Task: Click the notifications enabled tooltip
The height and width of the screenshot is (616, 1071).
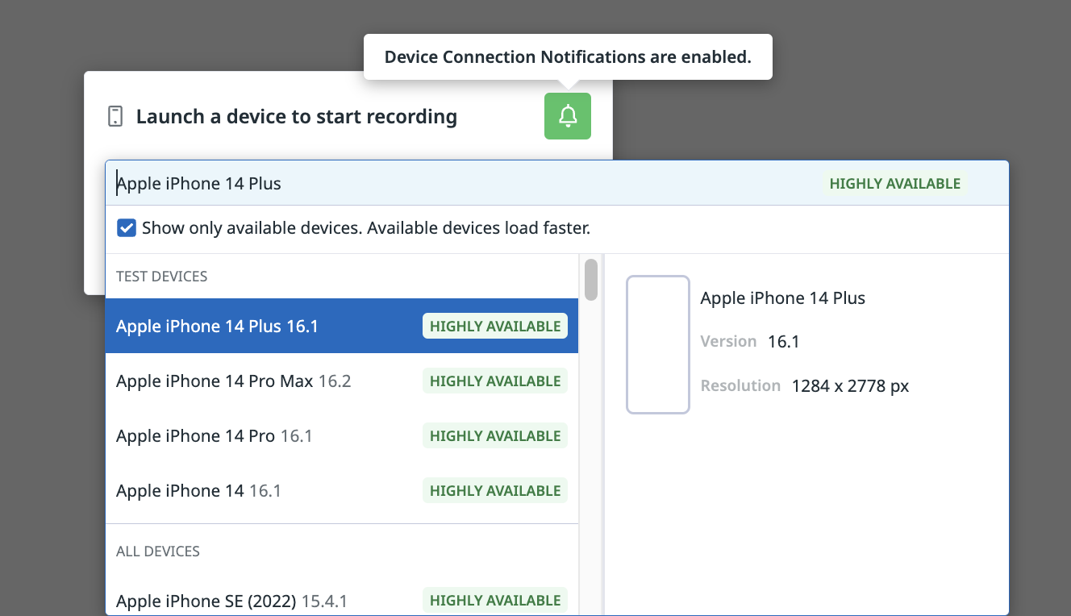Action: pos(568,57)
